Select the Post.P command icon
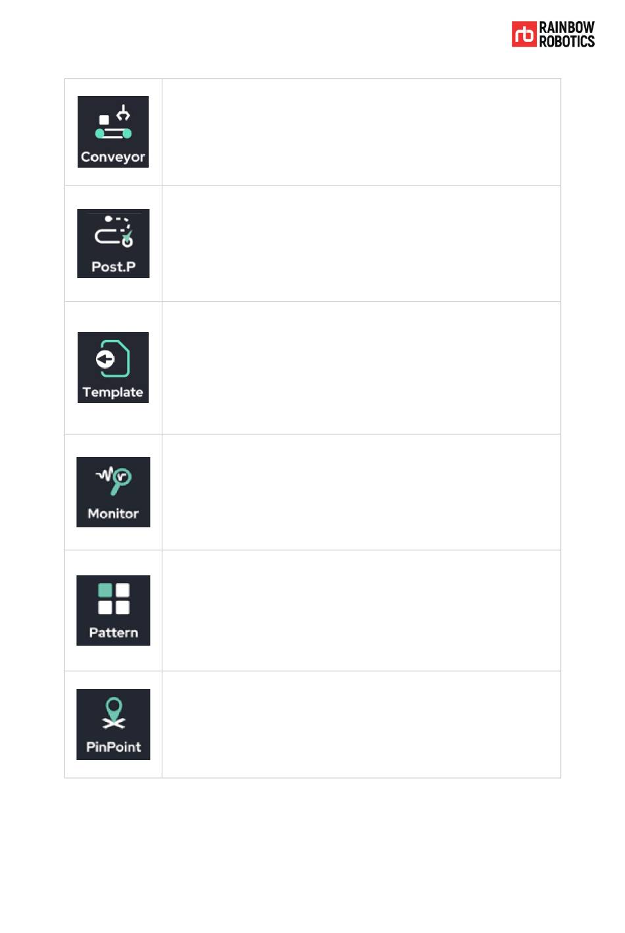The height and width of the screenshot is (933, 625). click(x=113, y=243)
